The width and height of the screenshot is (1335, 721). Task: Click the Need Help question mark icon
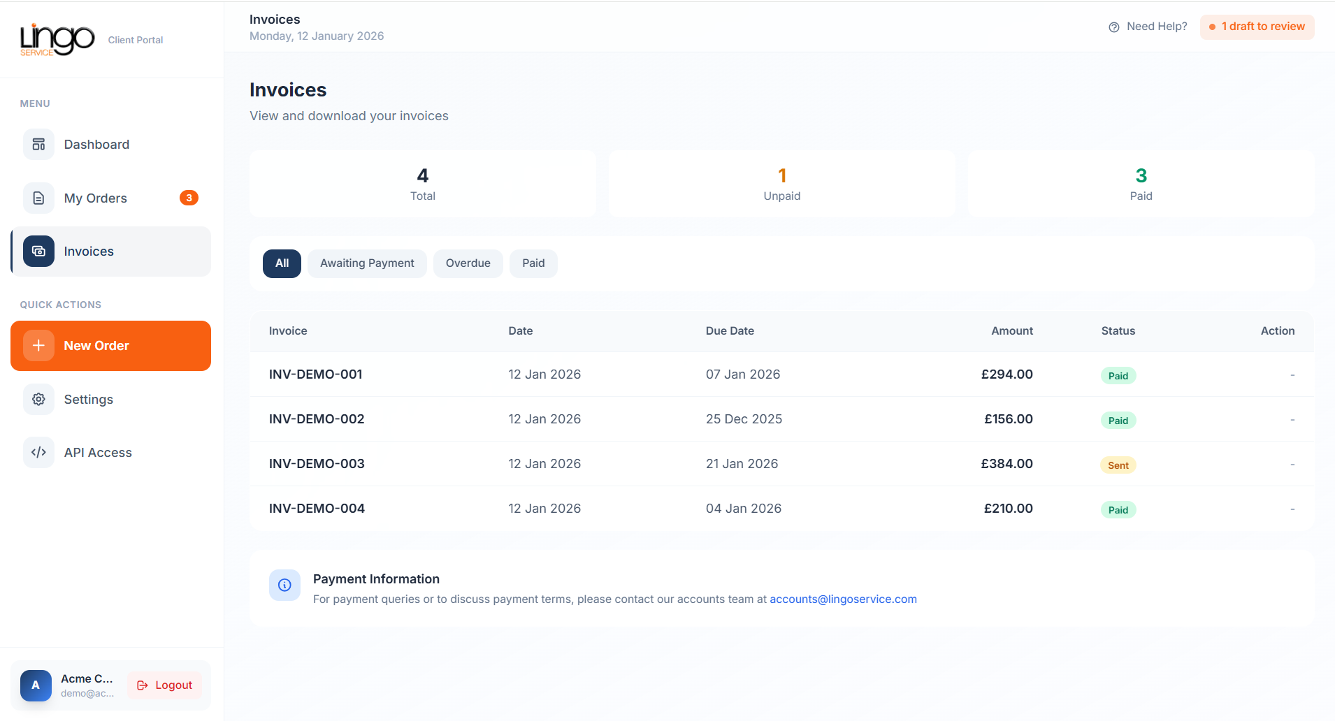pyautogui.click(x=1113, y=27)
